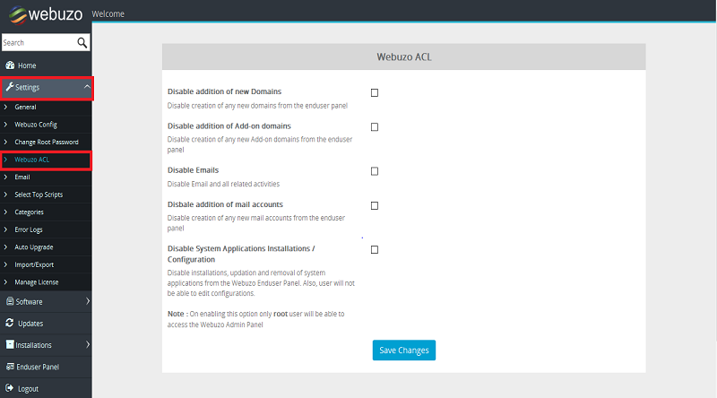Image resolution: width=717 pixels, height=398 pixels.
Task: Click the Installations sidebar icon
Action: (x=10, y=345)
